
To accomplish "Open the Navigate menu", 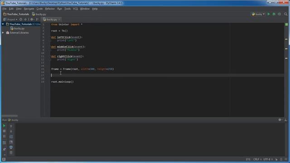I will click(29, 9).
